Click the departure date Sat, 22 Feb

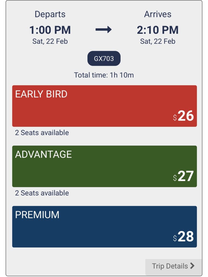pos(50,41)
